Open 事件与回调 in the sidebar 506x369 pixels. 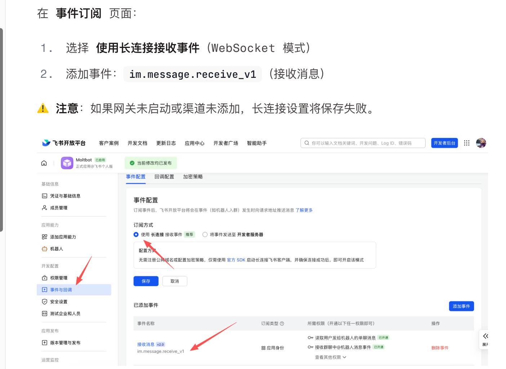tap(61, 289)
